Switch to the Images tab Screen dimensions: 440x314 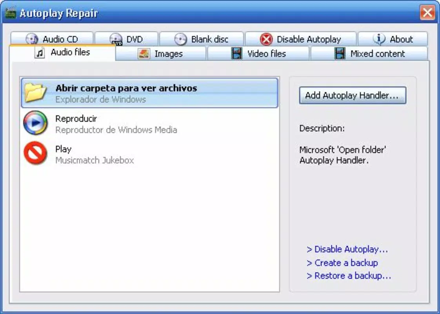[161, 53]
